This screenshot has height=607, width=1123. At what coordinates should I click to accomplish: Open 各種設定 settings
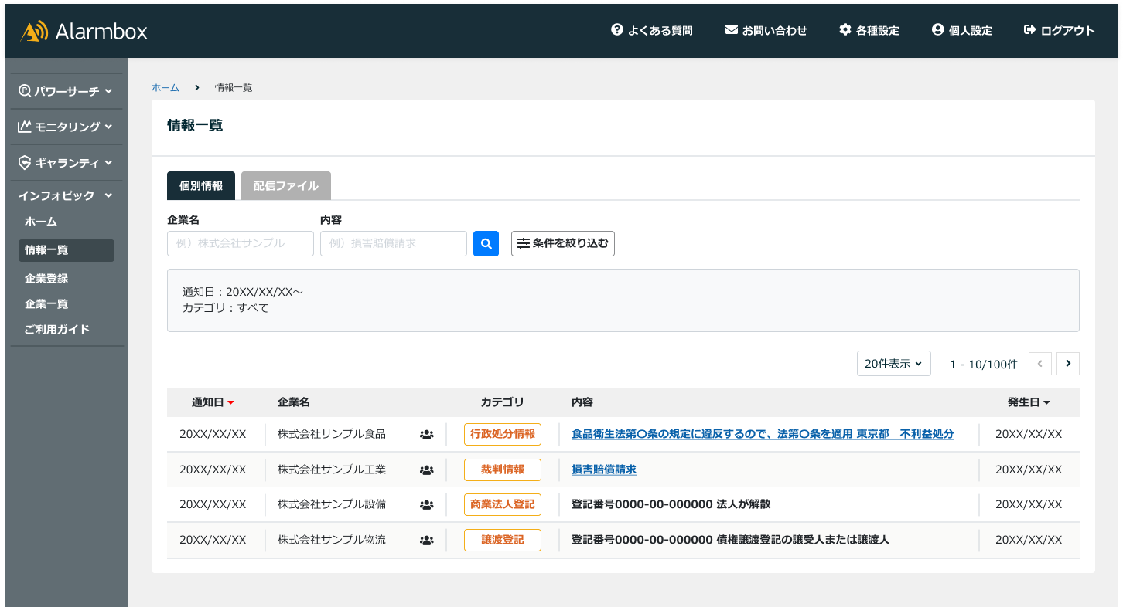pos(869,31)
